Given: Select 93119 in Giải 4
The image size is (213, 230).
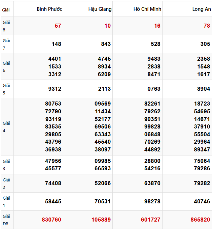Looking at the screenshot, I should click(53, 119).
